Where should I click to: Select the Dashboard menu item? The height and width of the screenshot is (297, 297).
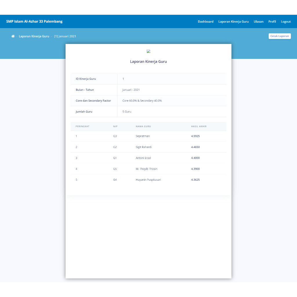click(206, 21)
